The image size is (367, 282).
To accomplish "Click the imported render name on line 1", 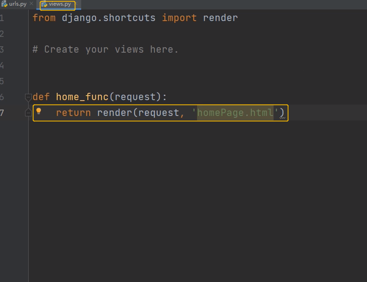I will click(x=220, y=18).
